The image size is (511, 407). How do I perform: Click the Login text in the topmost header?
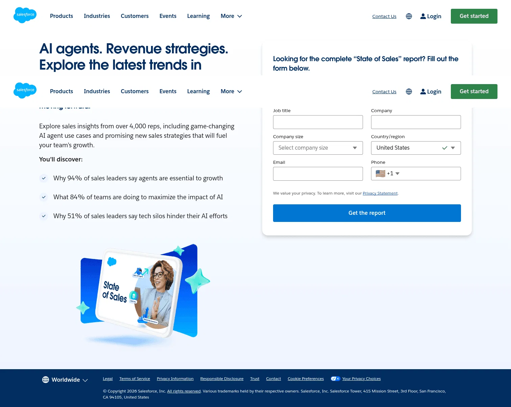434,16
